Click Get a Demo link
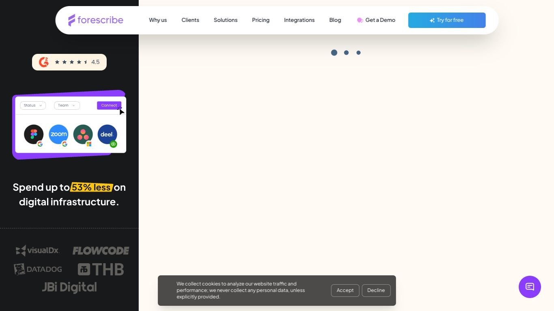Viewport: 554px width, 311px height. pyautogui.click(x=376, y=20)
